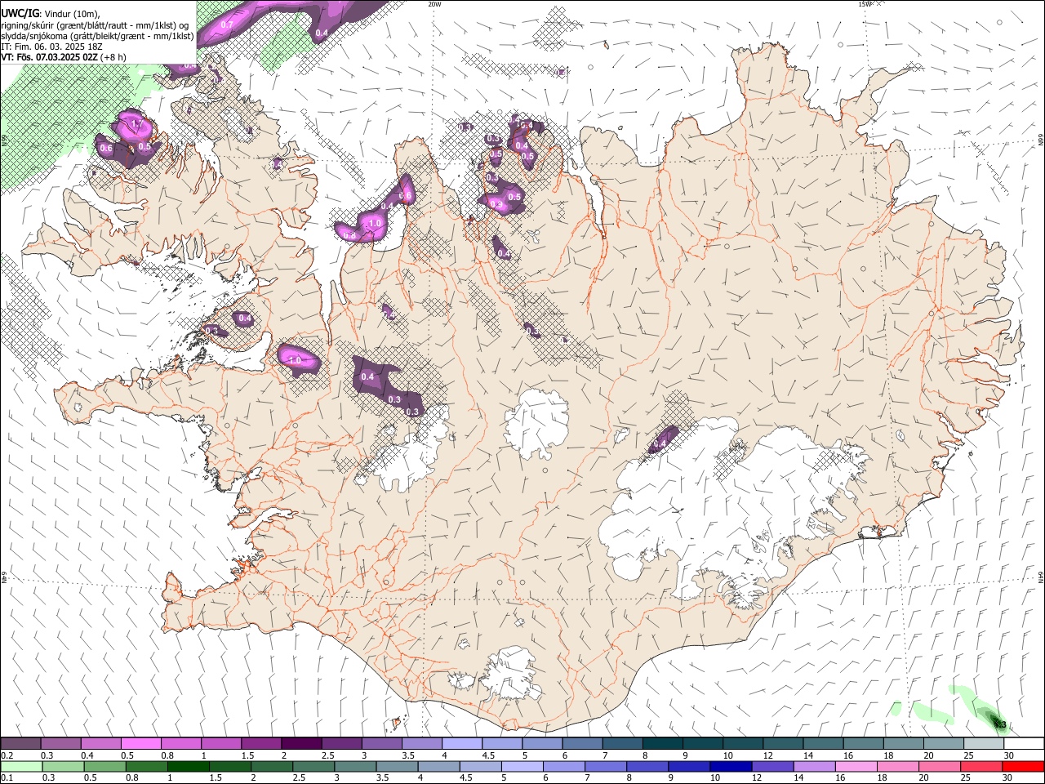Select the violet 12 swatch in lower row
This screenshot has width=1045, height=784.
pos(772,766)
